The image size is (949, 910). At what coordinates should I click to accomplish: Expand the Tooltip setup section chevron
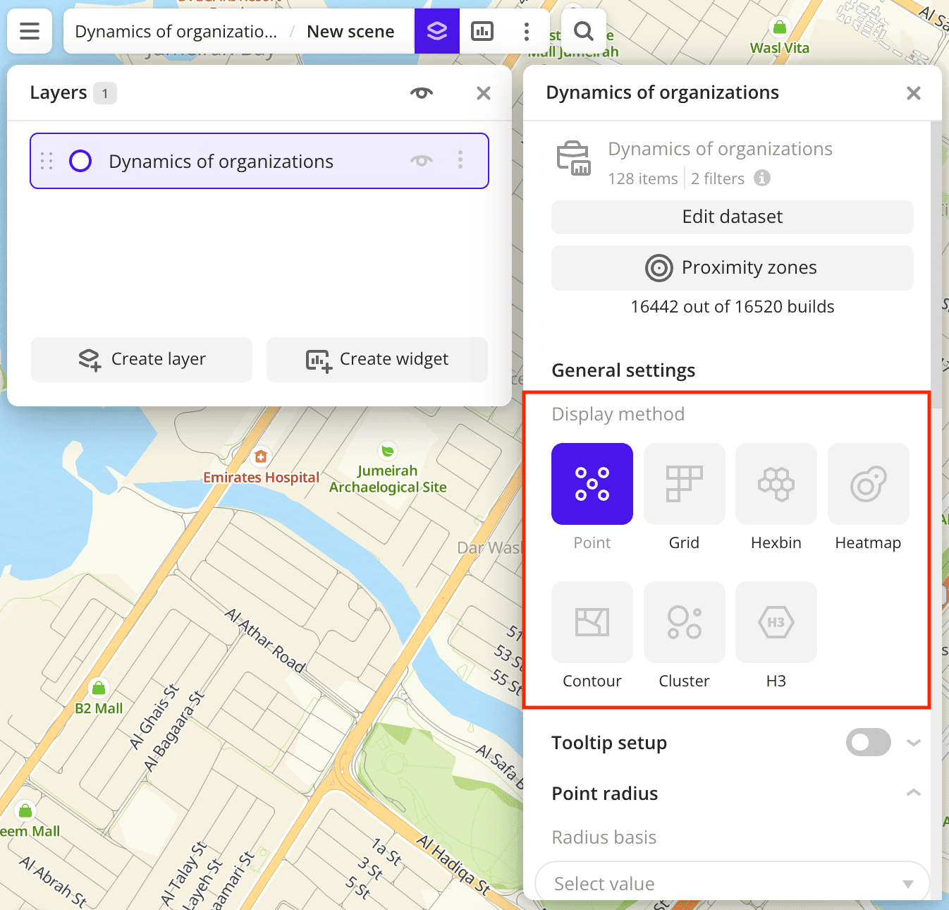pos(913,742)
